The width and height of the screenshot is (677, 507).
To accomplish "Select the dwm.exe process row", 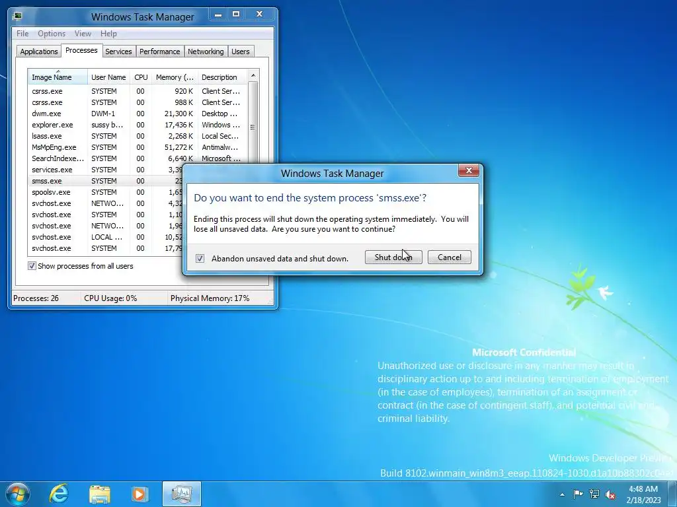I will pos(138,114).
